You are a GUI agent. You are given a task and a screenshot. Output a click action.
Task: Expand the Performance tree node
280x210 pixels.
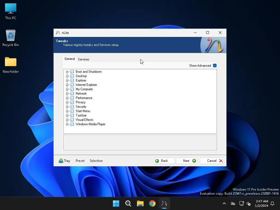pos(67,98)
